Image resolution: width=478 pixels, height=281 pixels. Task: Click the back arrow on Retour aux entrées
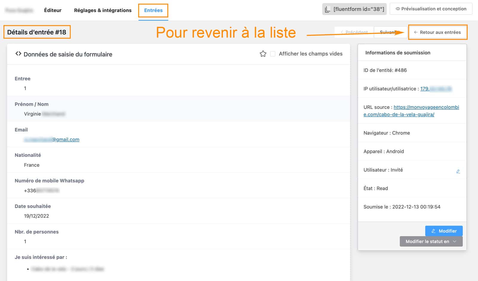click(416, 32)
